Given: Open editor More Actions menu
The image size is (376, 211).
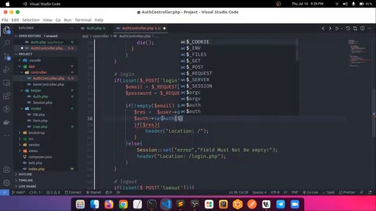Looking at the screenshot, I should pos(370,28).
